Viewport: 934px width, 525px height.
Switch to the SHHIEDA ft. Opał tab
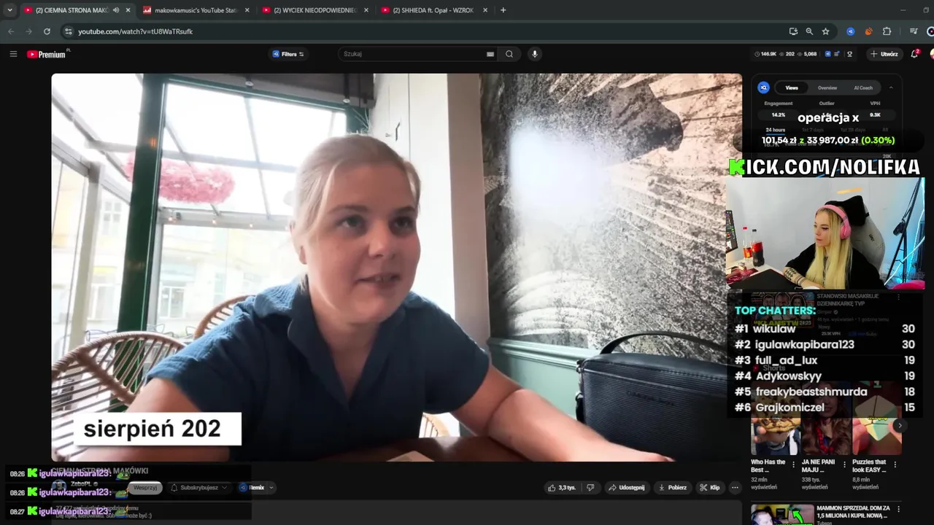pyautogui.click(x=434, y=10)
